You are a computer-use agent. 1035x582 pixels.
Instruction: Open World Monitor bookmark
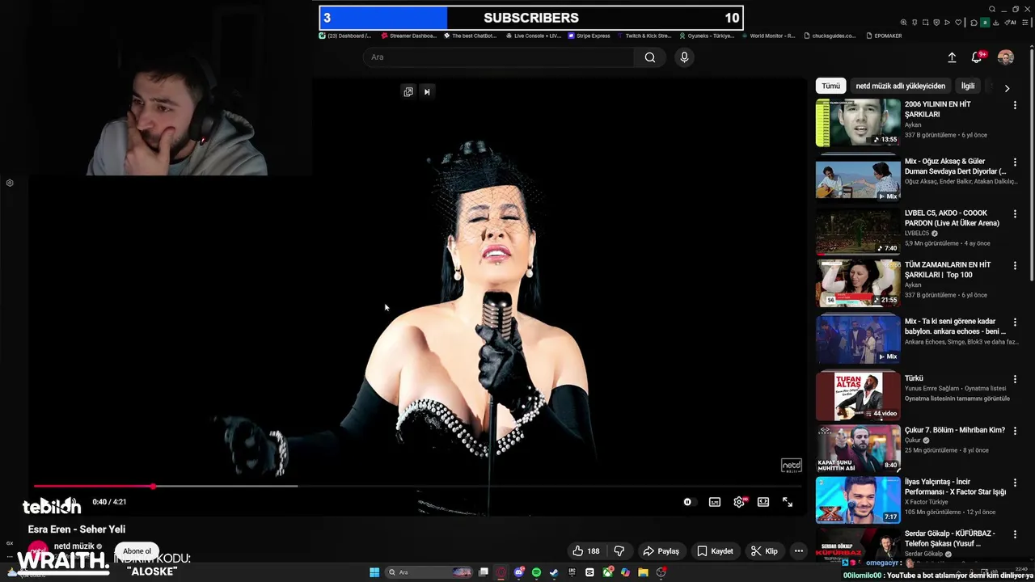pyautogui.click(x=768, y=36)
